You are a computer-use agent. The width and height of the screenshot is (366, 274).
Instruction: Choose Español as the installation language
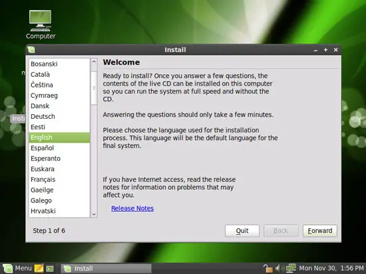[x=59, y=148]
